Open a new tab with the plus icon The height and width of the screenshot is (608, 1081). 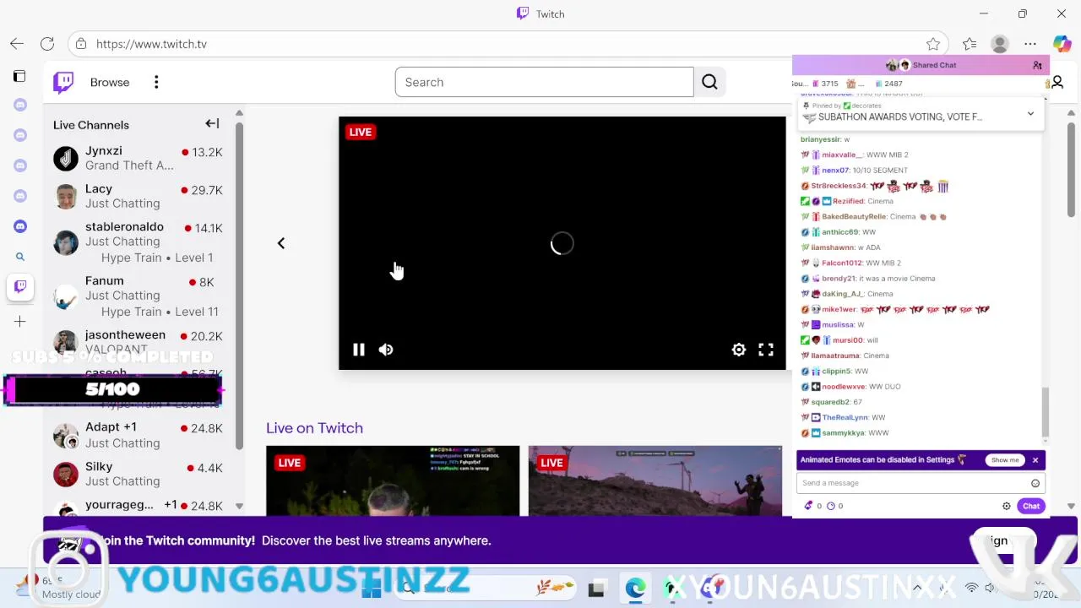(x=20, y=322)
